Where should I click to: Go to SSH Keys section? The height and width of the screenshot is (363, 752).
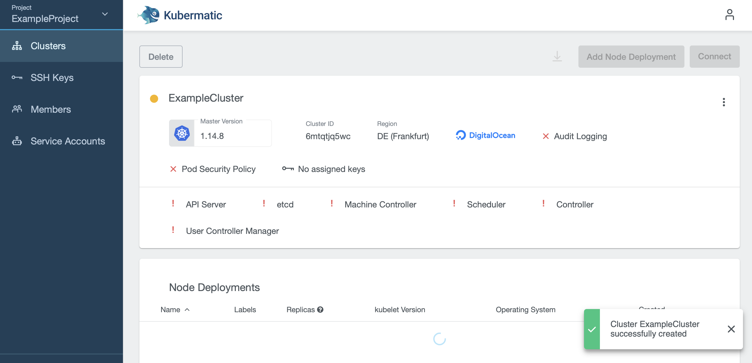(x=61, y=78)
